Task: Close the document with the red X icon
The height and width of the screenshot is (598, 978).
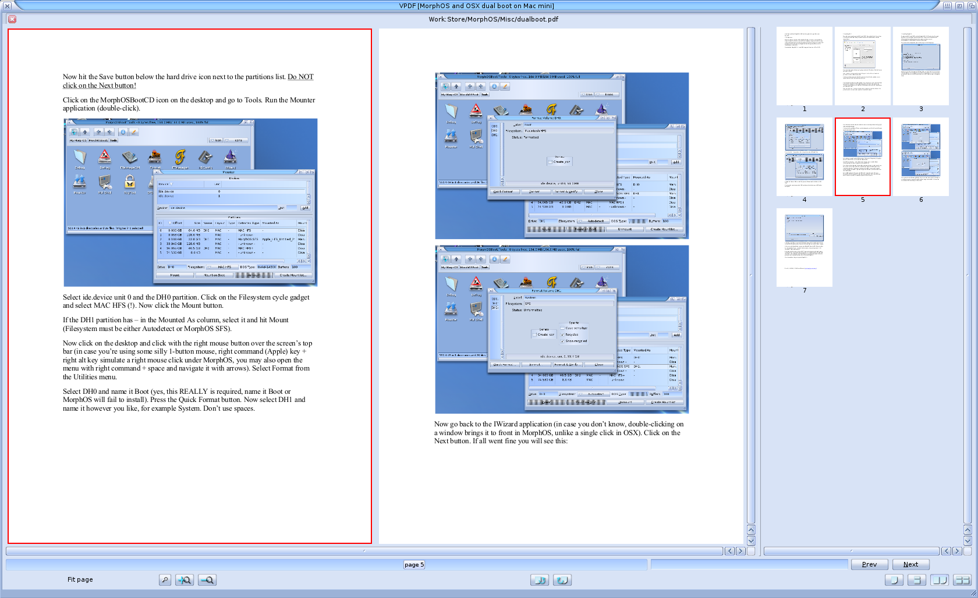Action: tap(12, 19)
